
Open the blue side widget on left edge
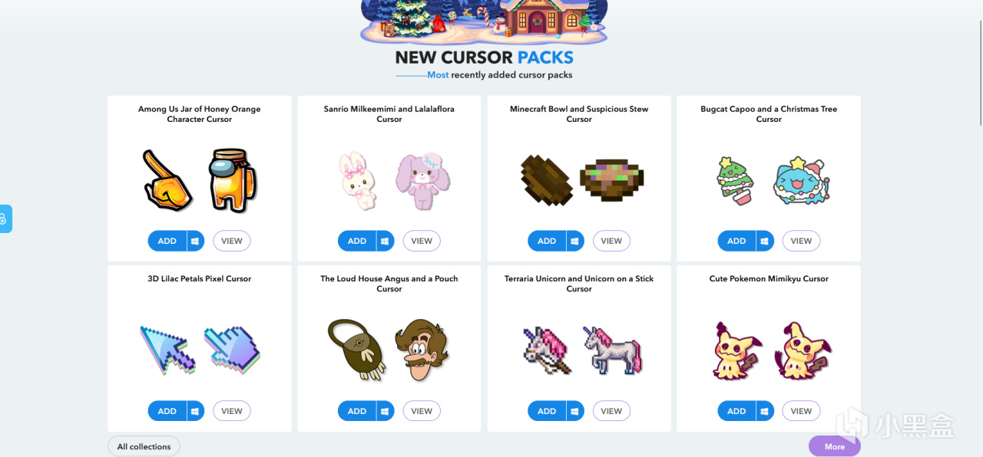(x=5, y=219)
